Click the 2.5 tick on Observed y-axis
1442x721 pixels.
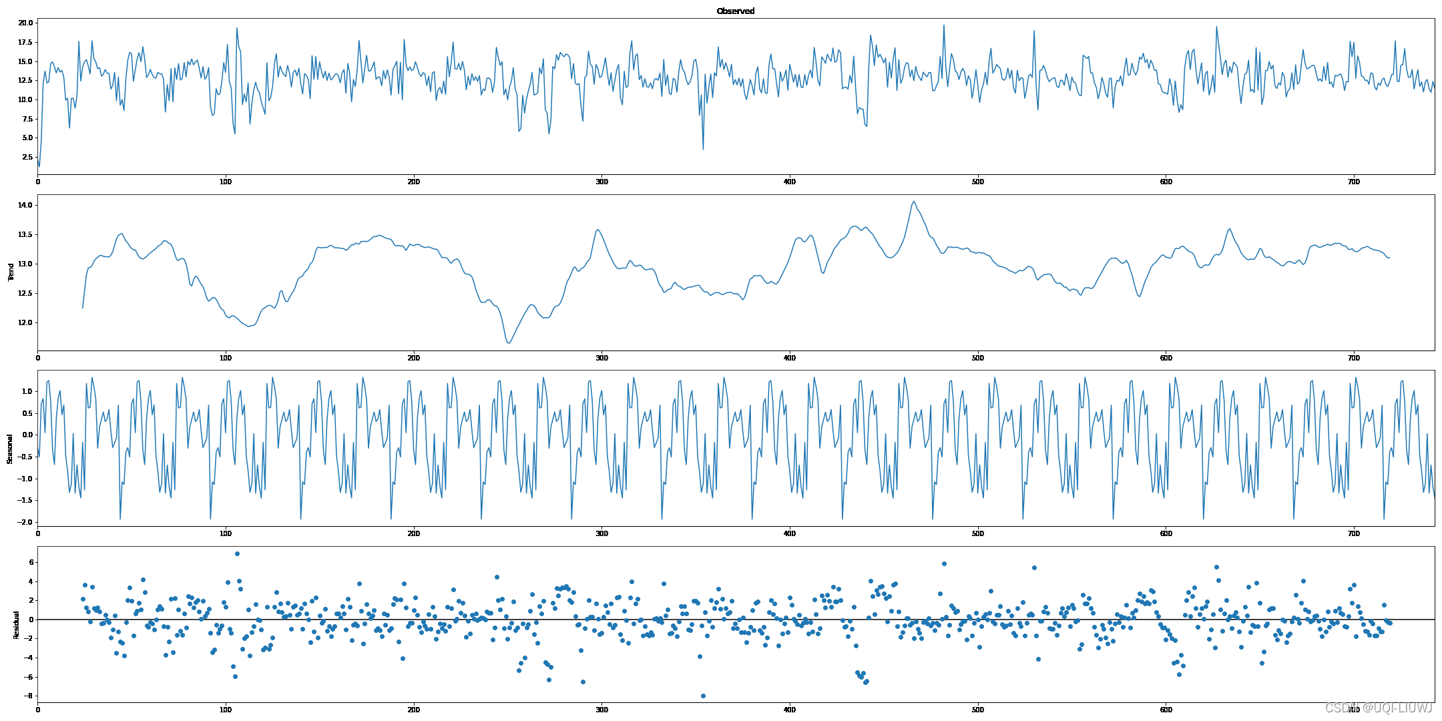tap(27, 157)
